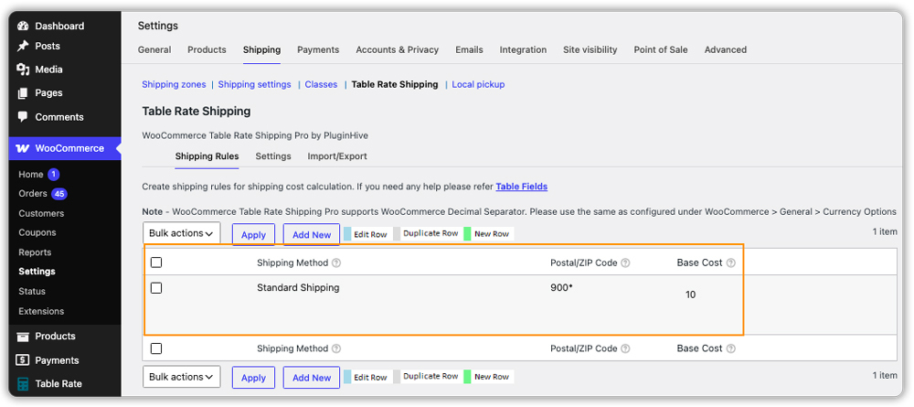Open the Table Fields help link
The width and height of the screenshot is (914, 407).
click(522, 187)
